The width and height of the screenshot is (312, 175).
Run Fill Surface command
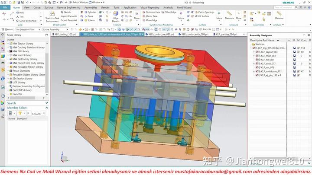click(202, 16)
